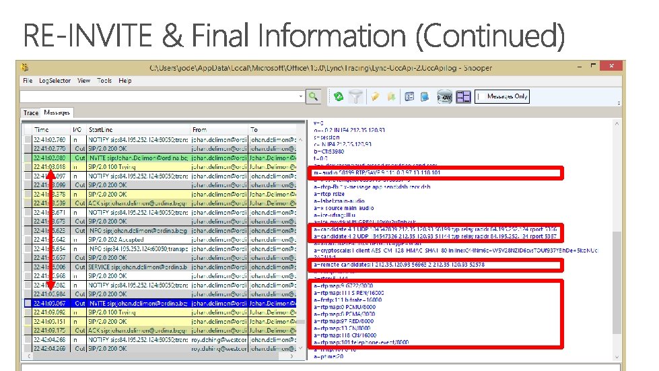Select the 100 Trying row at 22:41:09.092
The height and width of the screenshot is (371, 659).
point(160,312)
